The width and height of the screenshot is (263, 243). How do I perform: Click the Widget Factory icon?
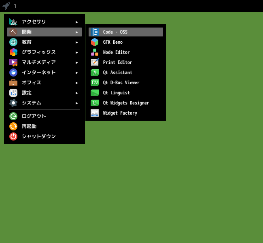tap(95, 113)
